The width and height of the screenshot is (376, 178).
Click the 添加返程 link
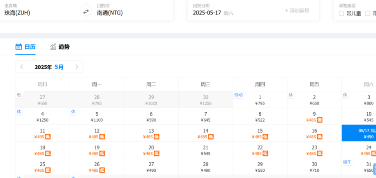(x=297, y=11)
